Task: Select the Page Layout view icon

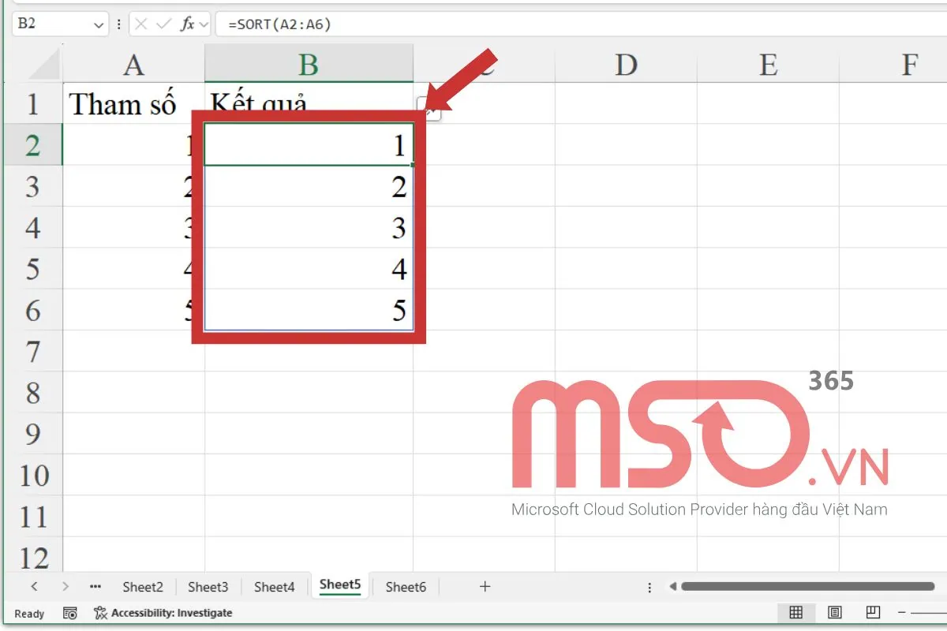Action: (x=834, y=613)
